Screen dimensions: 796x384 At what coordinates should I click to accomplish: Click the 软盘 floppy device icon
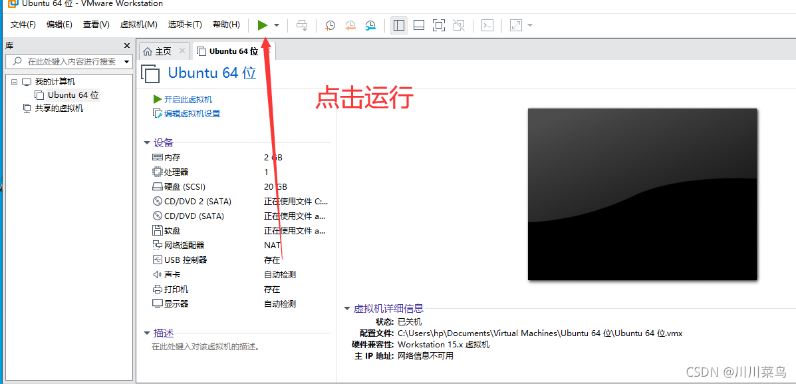point(158,231)
